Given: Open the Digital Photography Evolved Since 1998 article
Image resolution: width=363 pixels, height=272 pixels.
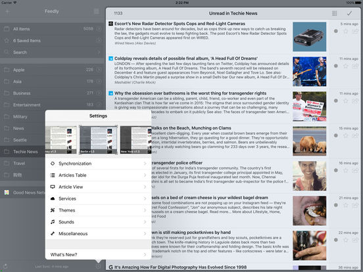Looking at the screenshot, I should pyautogui.click(x=180, y=267).
